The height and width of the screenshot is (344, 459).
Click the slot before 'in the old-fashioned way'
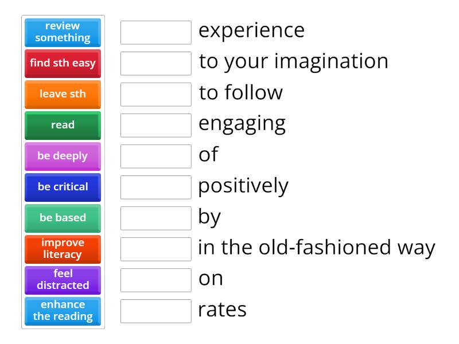tap(156, 249)
